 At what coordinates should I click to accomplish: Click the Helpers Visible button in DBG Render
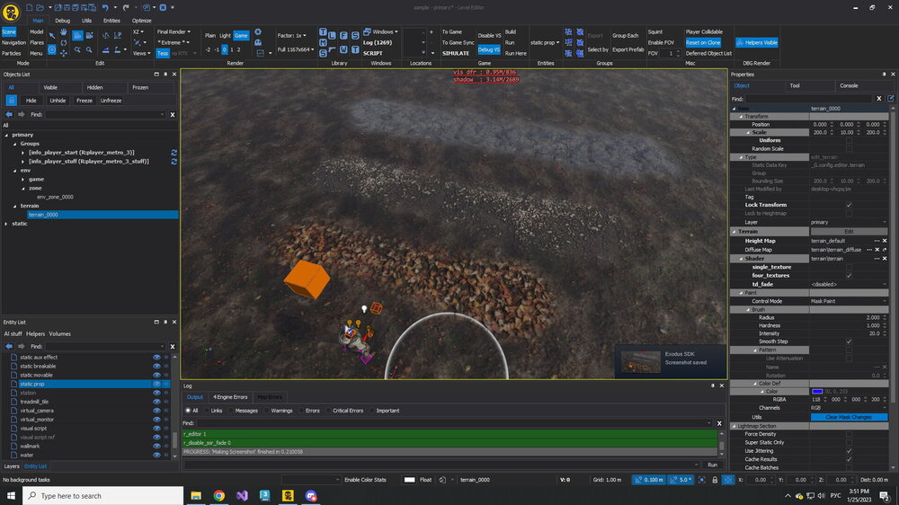756,42
